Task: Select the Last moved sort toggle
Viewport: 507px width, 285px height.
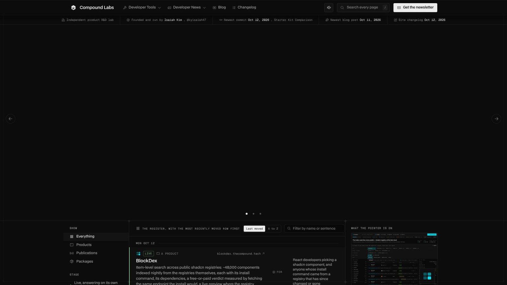Action: [x=254, y=229]
